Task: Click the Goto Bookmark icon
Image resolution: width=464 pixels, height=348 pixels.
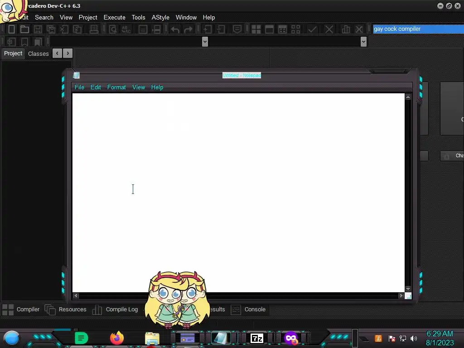Action: coord(38,42)
